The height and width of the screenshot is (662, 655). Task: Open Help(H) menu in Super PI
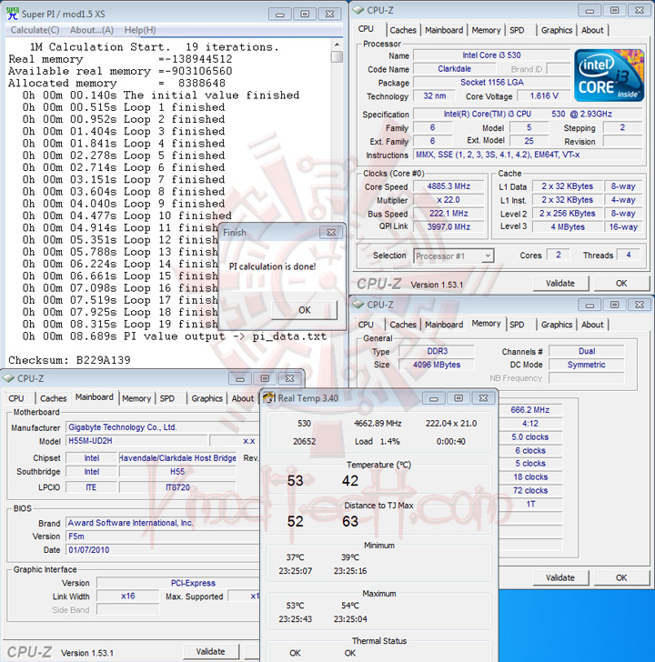(140, 30)
